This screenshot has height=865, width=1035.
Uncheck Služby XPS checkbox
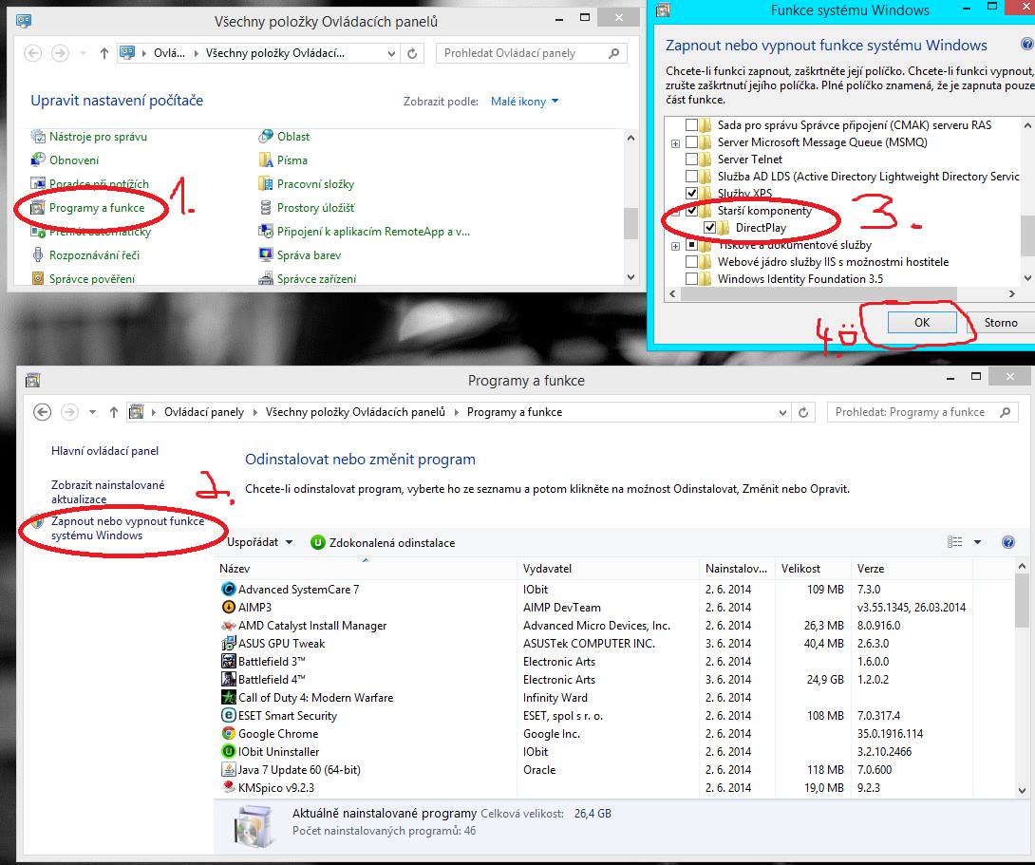click(691, 194)
